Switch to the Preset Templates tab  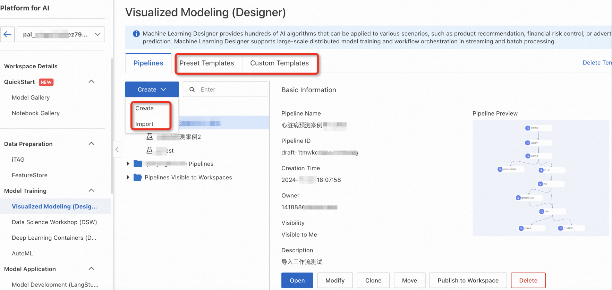click(x=206, y=63)
